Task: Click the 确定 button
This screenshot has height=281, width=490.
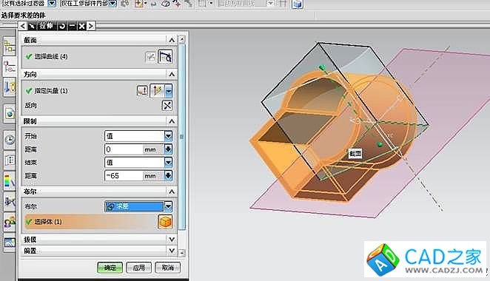Action: tap(110, 268)
